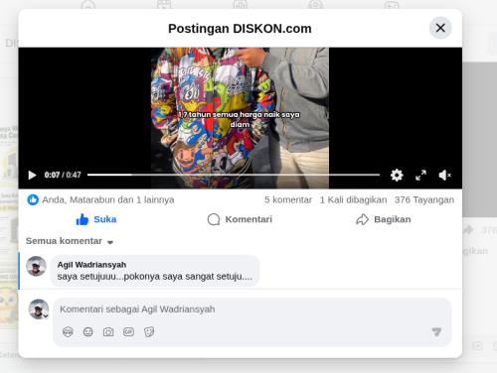497x373 pixels.
Task: Send the comment with arrow icon
Action: 436,331
